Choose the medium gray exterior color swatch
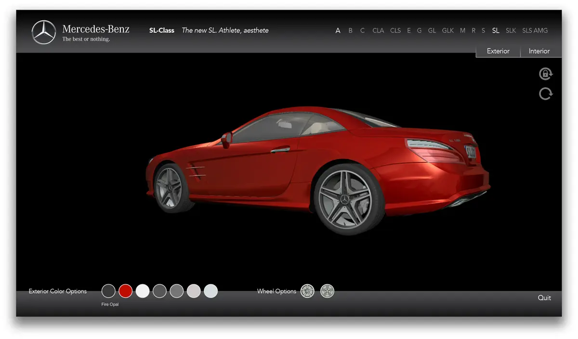The image size is (578, 339). pyautogui.click(x=177, y=291)
